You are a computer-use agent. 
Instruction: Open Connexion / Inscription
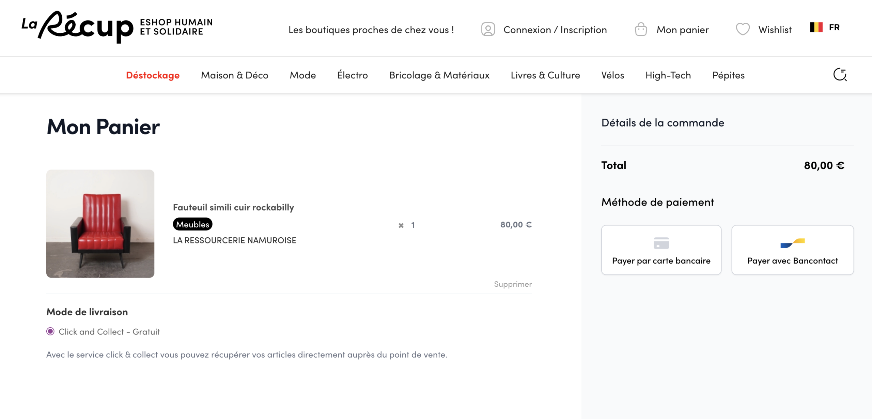[x=555, y=29]
